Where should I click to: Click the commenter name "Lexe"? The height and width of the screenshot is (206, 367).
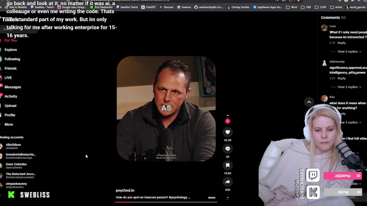[333, 26]
